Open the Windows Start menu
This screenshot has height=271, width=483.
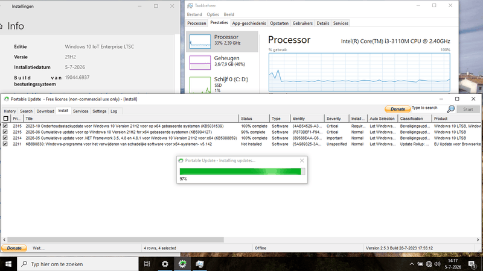tap(8, 264)
